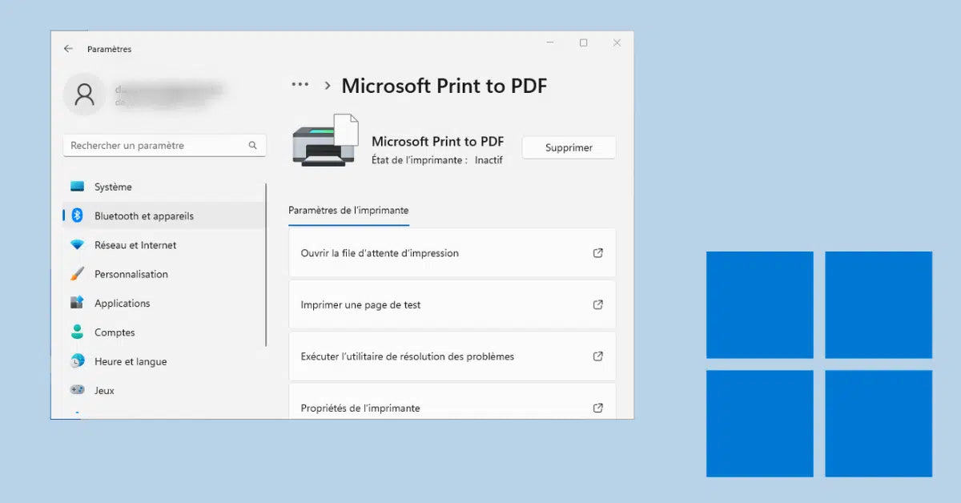Open Propriétés de l'imprimante

pyautogui.click(x=360, y=408)
